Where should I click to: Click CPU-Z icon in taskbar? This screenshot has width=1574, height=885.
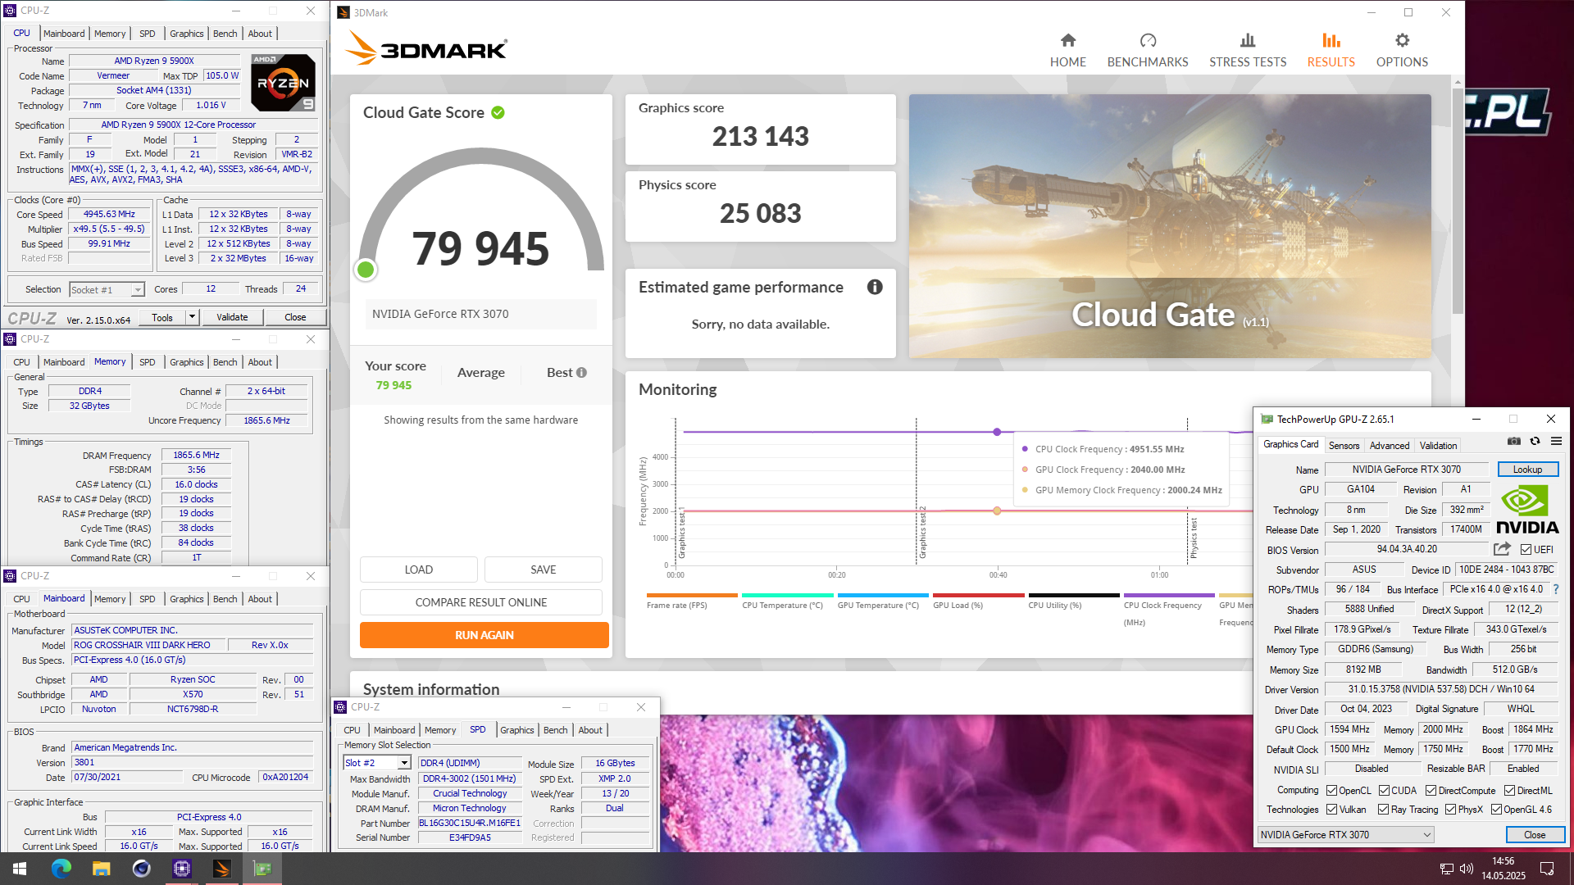pyautogui.click(x=181, y=869)
